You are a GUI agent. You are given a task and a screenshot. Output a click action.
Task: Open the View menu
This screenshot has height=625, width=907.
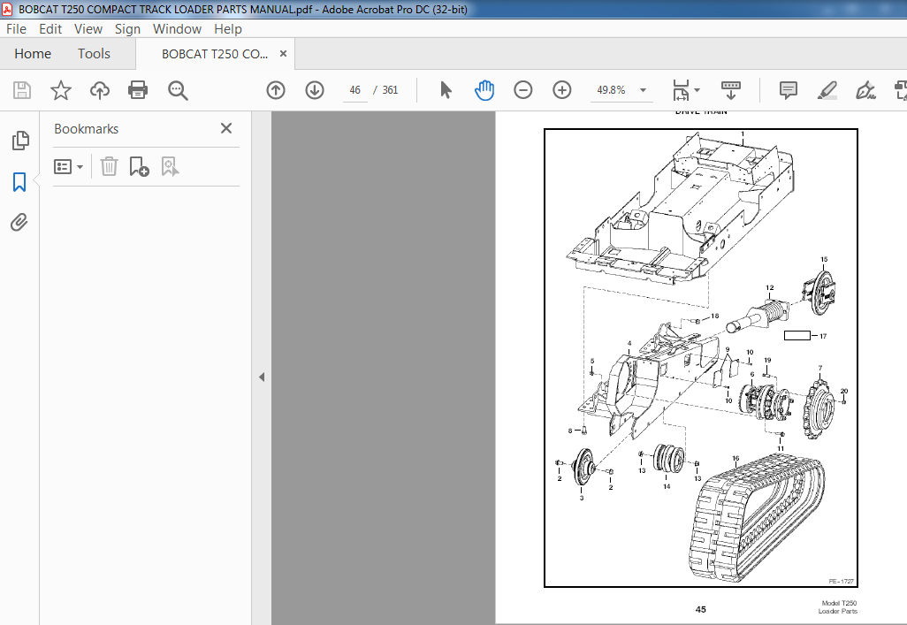(88, 29)
